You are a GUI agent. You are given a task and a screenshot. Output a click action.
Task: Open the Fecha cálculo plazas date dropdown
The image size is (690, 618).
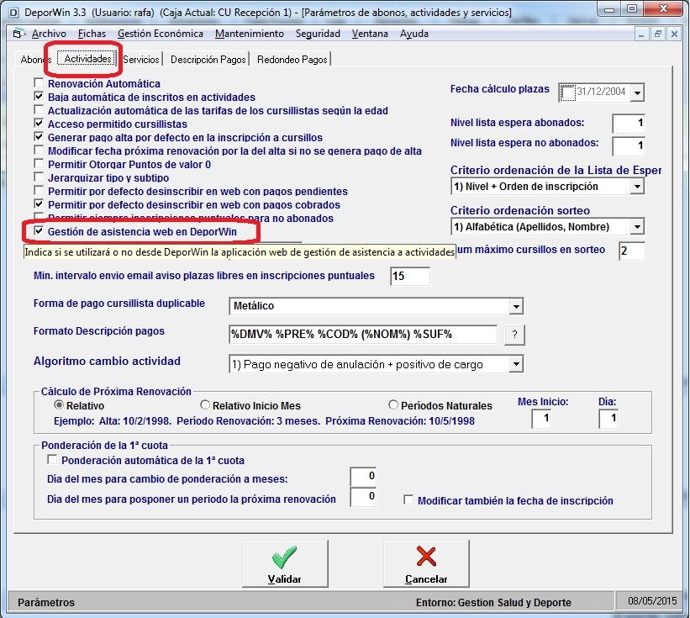click(637, 92)
